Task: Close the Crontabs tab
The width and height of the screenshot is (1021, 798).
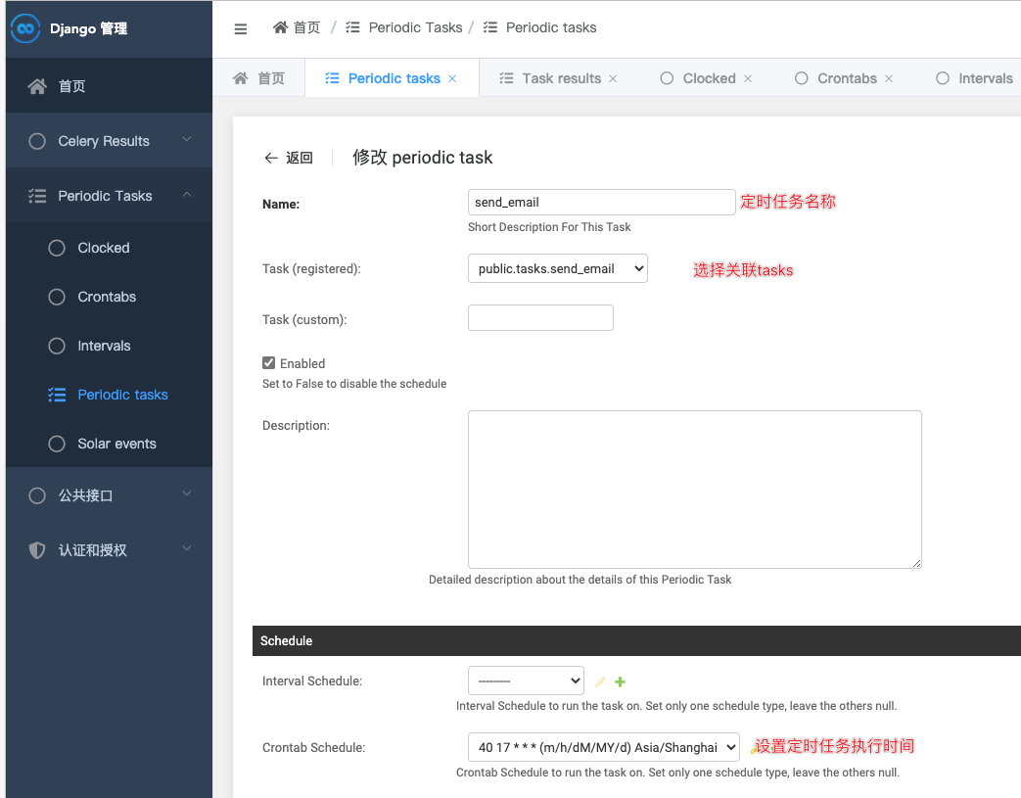Action: pos(889,79)
